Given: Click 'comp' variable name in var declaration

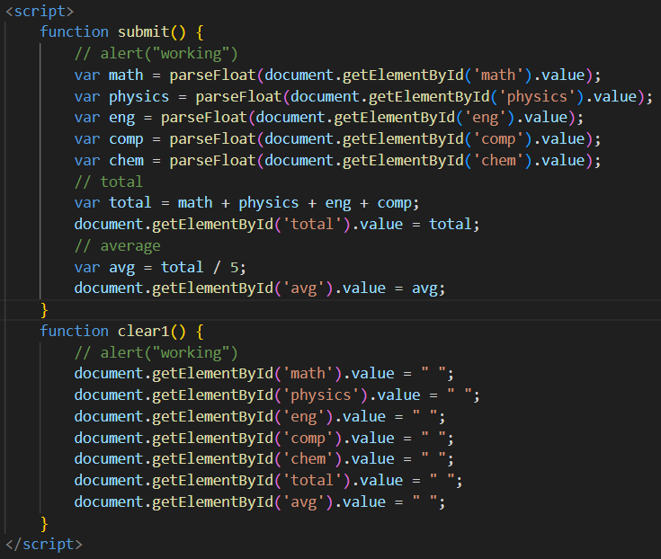Looking at the screenshot, I should (x=126, y=139).
